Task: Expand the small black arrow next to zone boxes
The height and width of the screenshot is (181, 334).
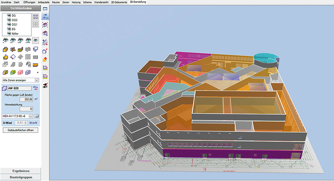Action: [38, 73]
